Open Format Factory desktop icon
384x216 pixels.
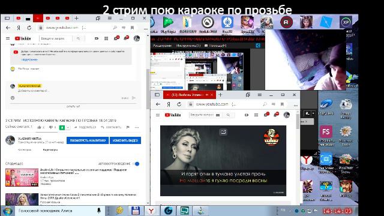[x=346, y=109]
